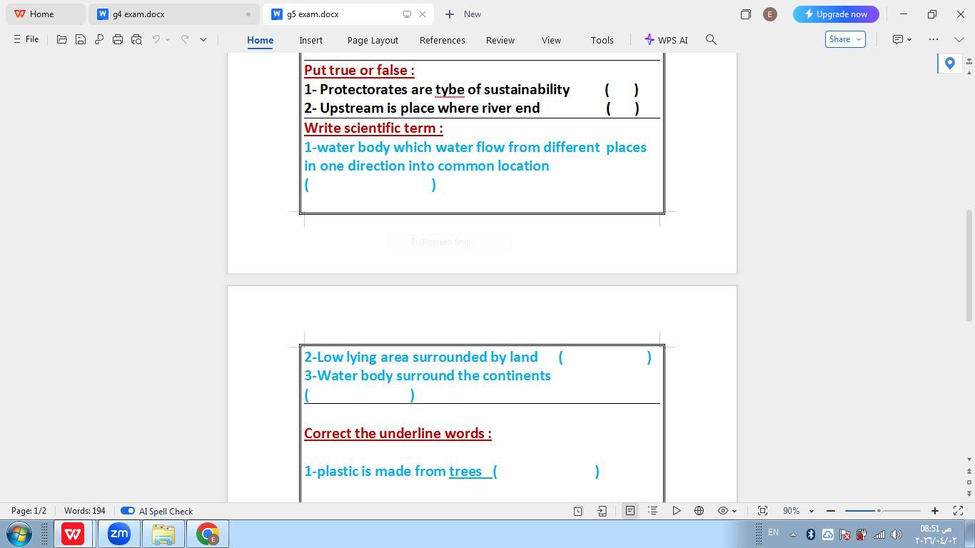Viewport: 975px width, 548px height.
Task: Print the document using the printer icon
Action: [118, 40]
